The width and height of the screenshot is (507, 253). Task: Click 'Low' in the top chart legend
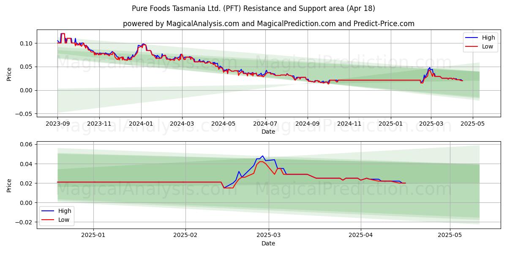(488, 46)
